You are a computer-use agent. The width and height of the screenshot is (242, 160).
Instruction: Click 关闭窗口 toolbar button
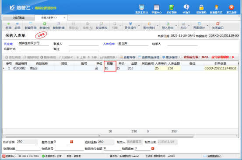point(217,26)
